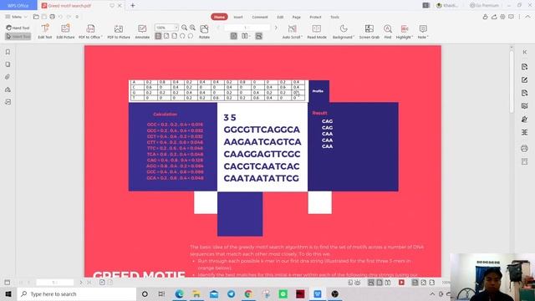Open the page thumbnails side panel
The height and width of the screenshot is (301, 535).
8,64
